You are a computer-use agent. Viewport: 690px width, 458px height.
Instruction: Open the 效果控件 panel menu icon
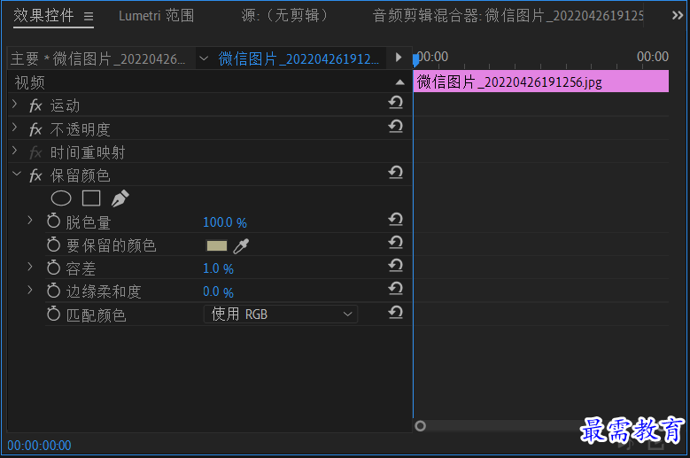point(89,17)
